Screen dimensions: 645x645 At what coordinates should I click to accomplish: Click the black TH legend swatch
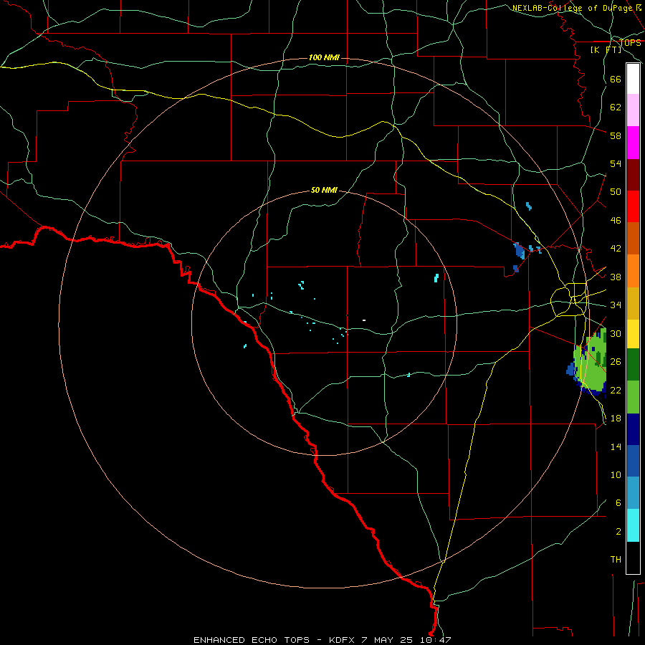click(x=633, y=558)
